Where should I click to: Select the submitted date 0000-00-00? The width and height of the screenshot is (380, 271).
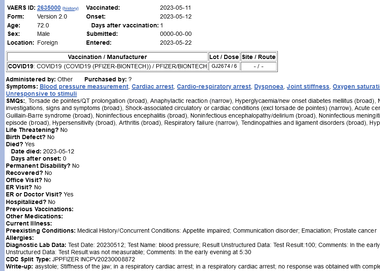[x=176, y=34]
